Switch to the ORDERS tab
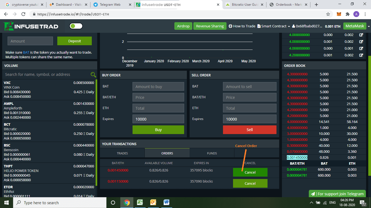 (x=167, y=153)
